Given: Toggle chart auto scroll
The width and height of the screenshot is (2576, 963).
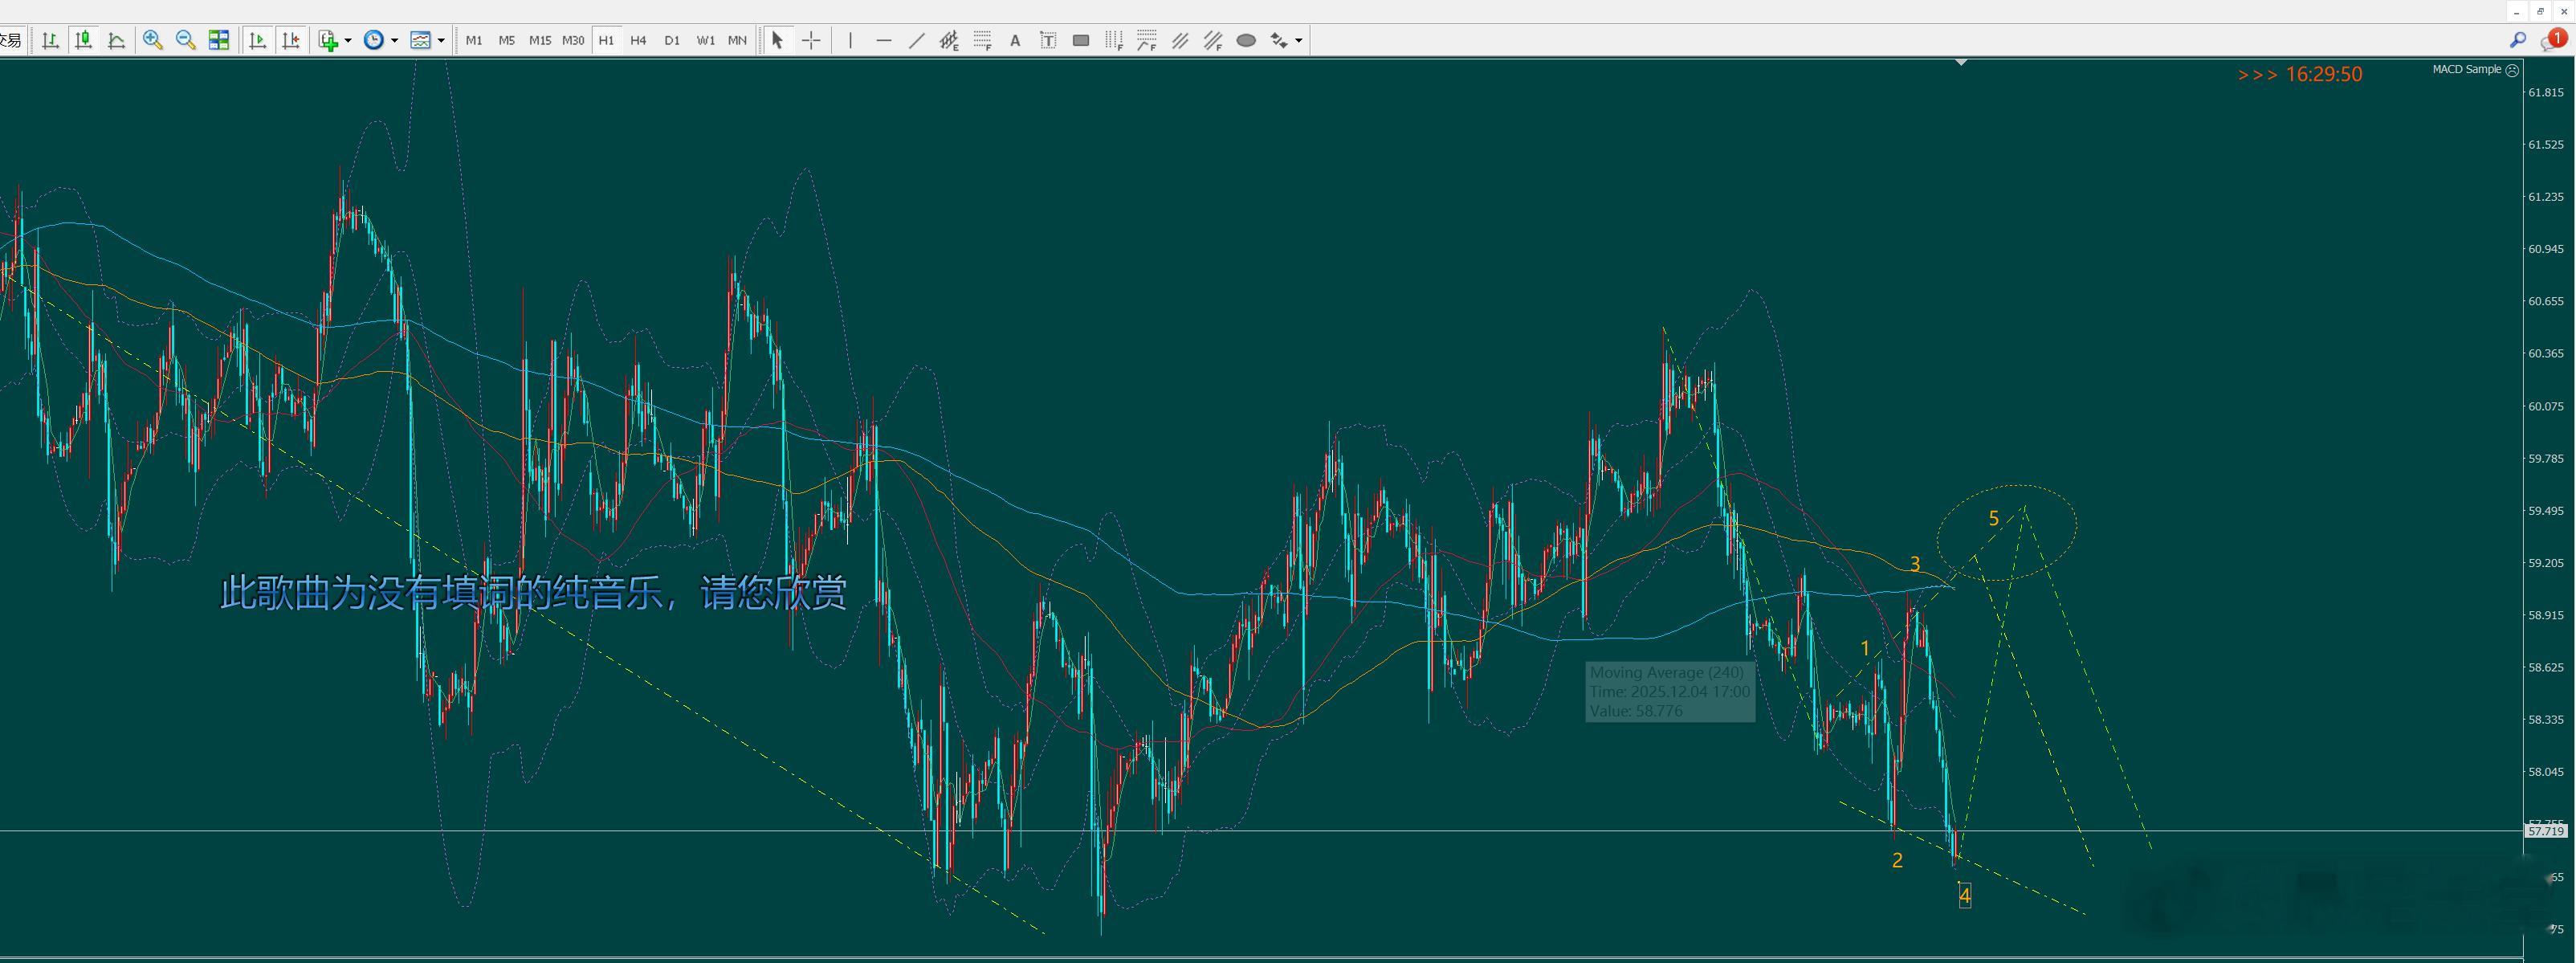Looking at the screenshot, I should [257, 40].
